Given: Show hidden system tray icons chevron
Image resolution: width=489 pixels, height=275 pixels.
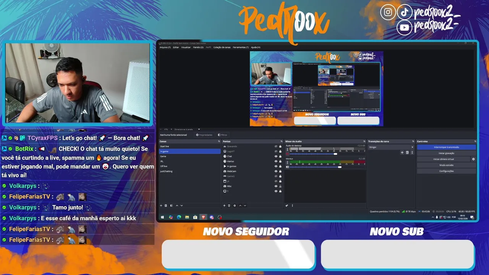Looking at the screenshot, I should pyautogui.click(x=433, y=217).
